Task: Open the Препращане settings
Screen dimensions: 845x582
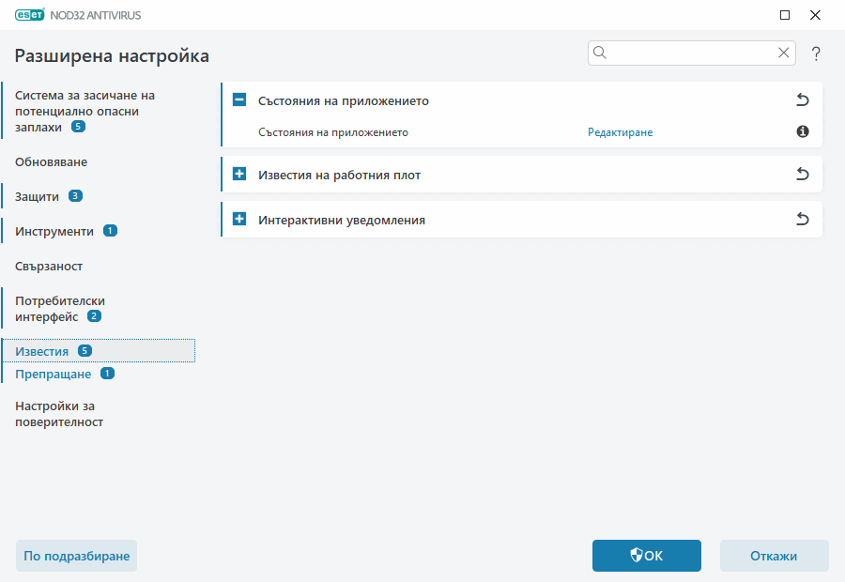Action: tap(52, 373)
